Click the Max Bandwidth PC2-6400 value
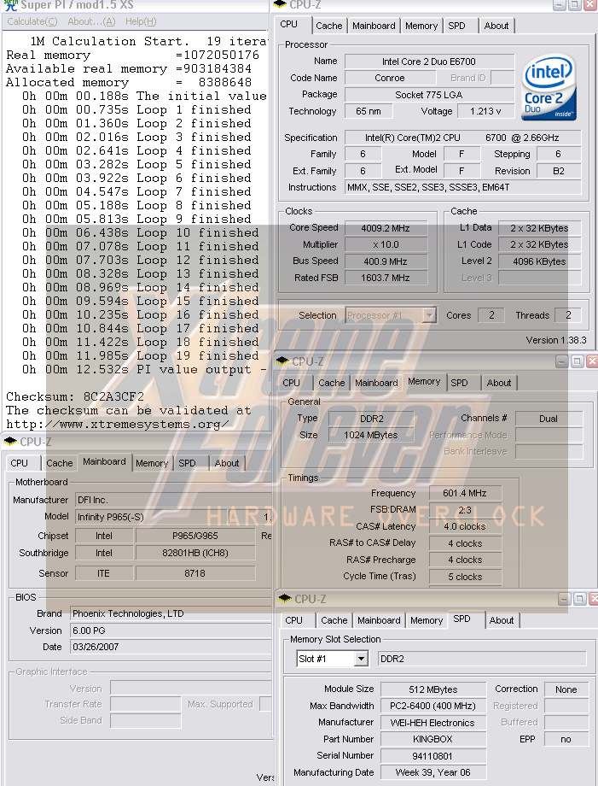 pos(433,706)
